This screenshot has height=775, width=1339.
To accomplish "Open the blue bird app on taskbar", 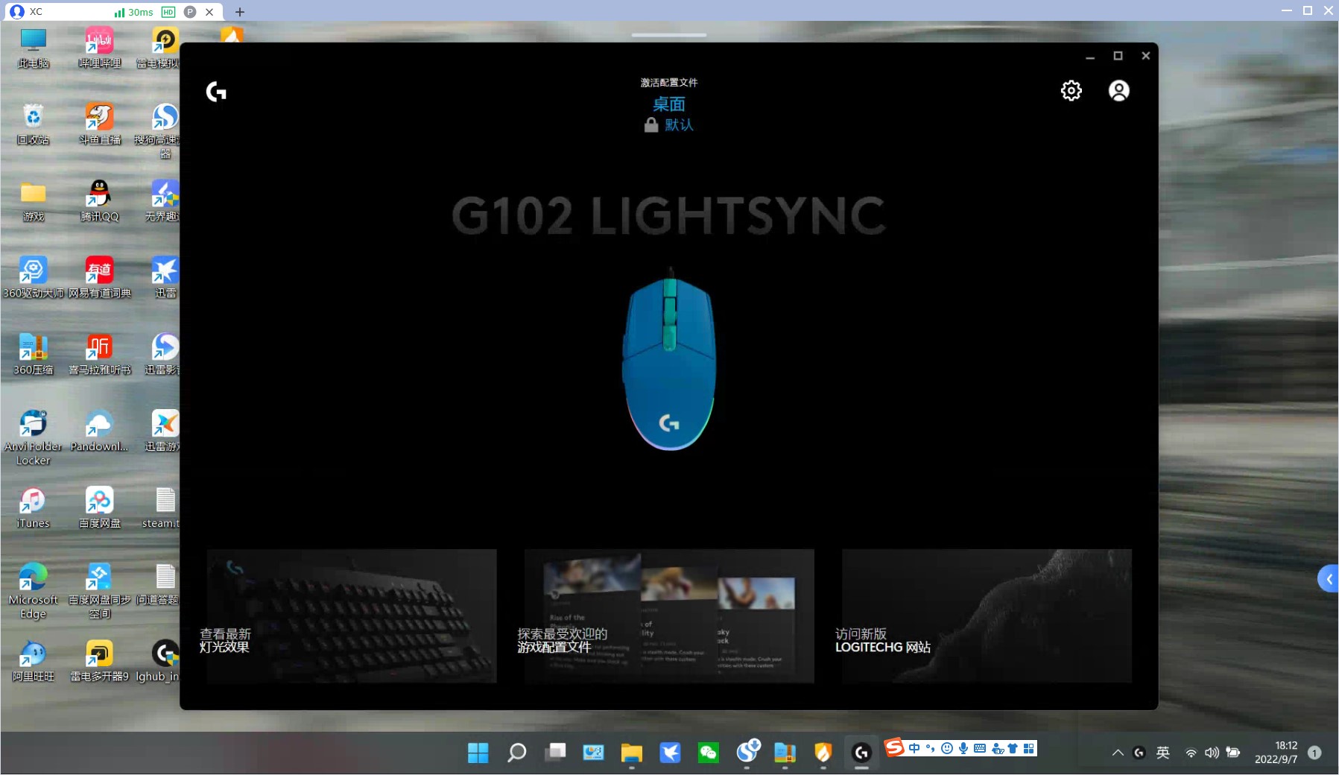I will 670,753.
